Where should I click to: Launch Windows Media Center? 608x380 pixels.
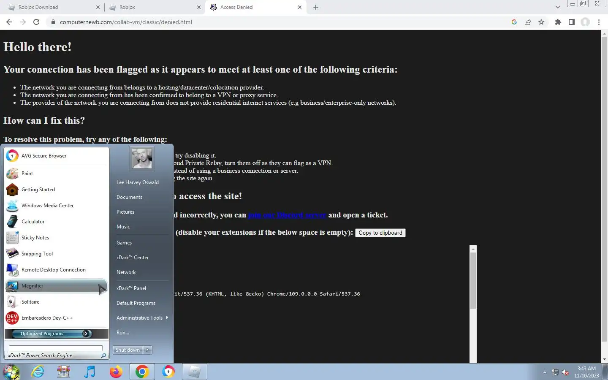coord(57,206)
